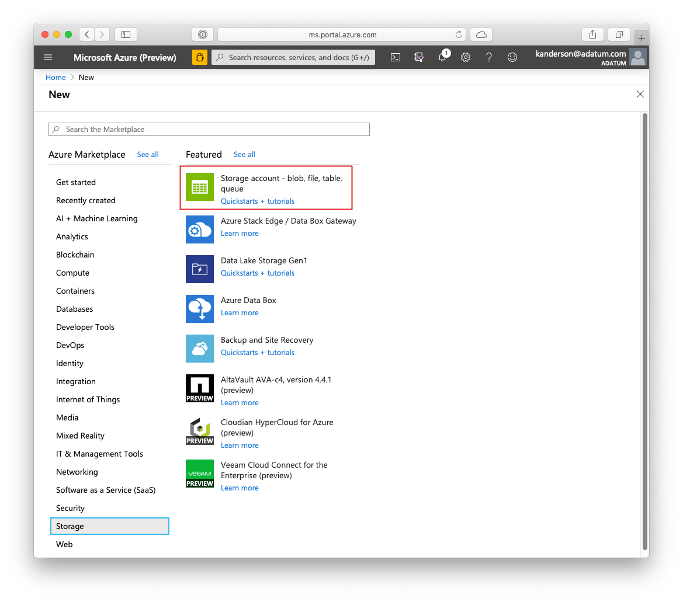This screenshot has height=602, width=683.
Task: Open Data Lake Storage Quickstarts + tutorials
Action: 258,273
